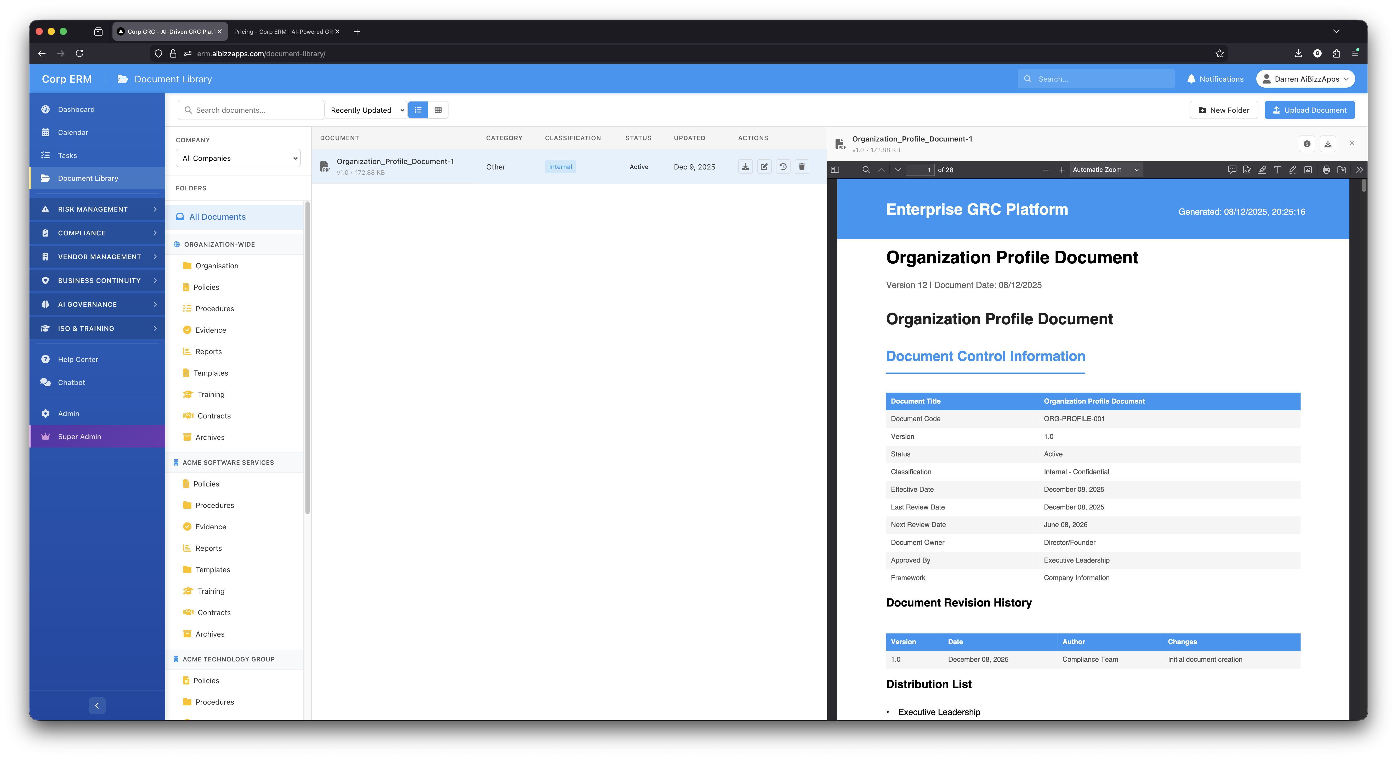The image size is (1397, 759).
Task: Switch documents to grid view
Action: click(438, 110)
